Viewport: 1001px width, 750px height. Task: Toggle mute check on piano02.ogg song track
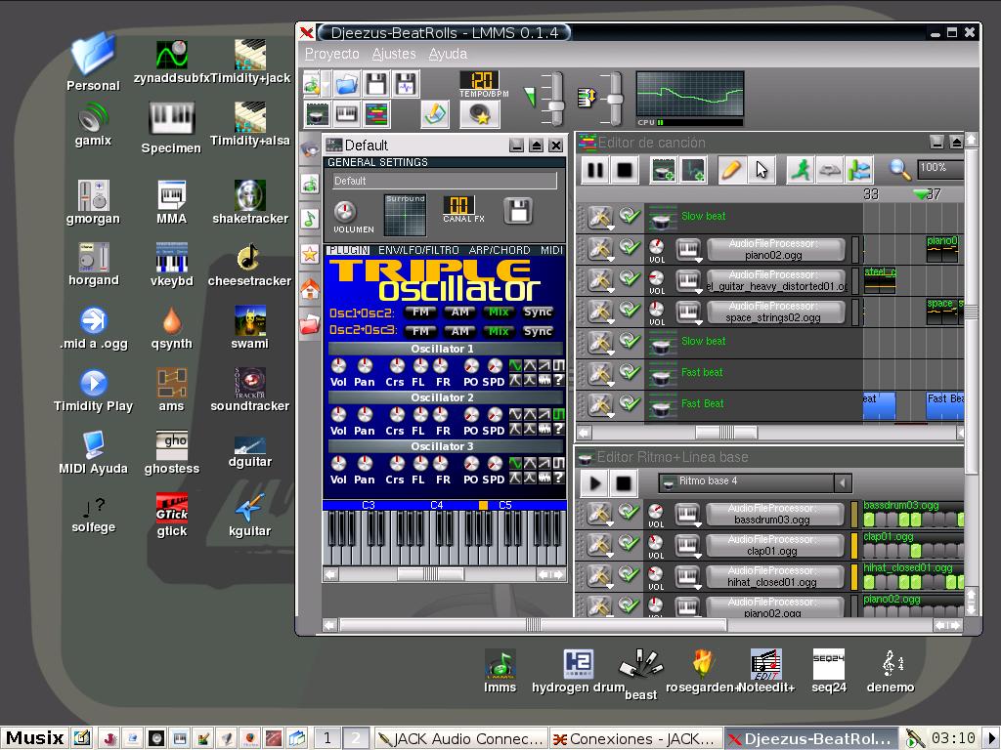630,247
